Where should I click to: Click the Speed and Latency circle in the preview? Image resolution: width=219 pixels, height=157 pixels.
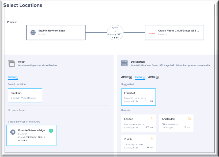click(x=115, y=33)
